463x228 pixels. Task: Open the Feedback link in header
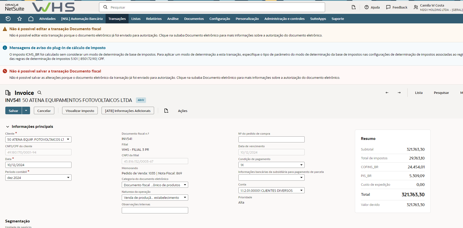(x=397, y=7)
